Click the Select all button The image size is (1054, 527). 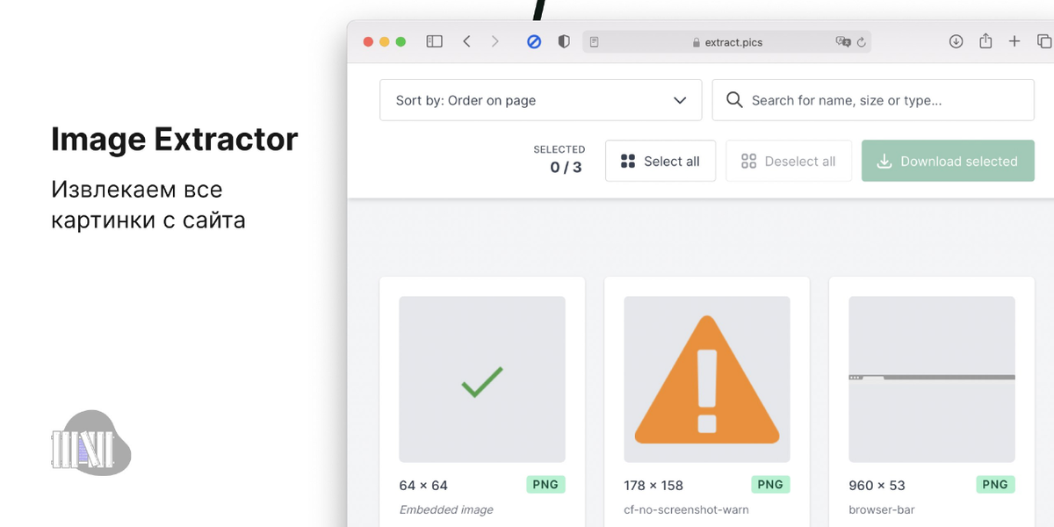pyautogui.click(x=661, y=161)
